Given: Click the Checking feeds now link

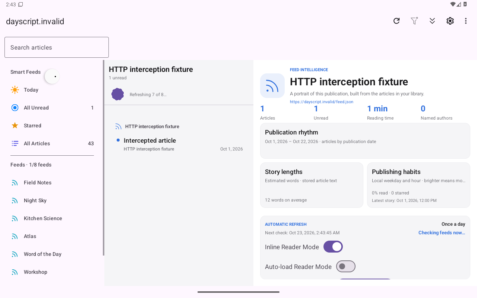Looking at the screenshot, I should point(442,233).
